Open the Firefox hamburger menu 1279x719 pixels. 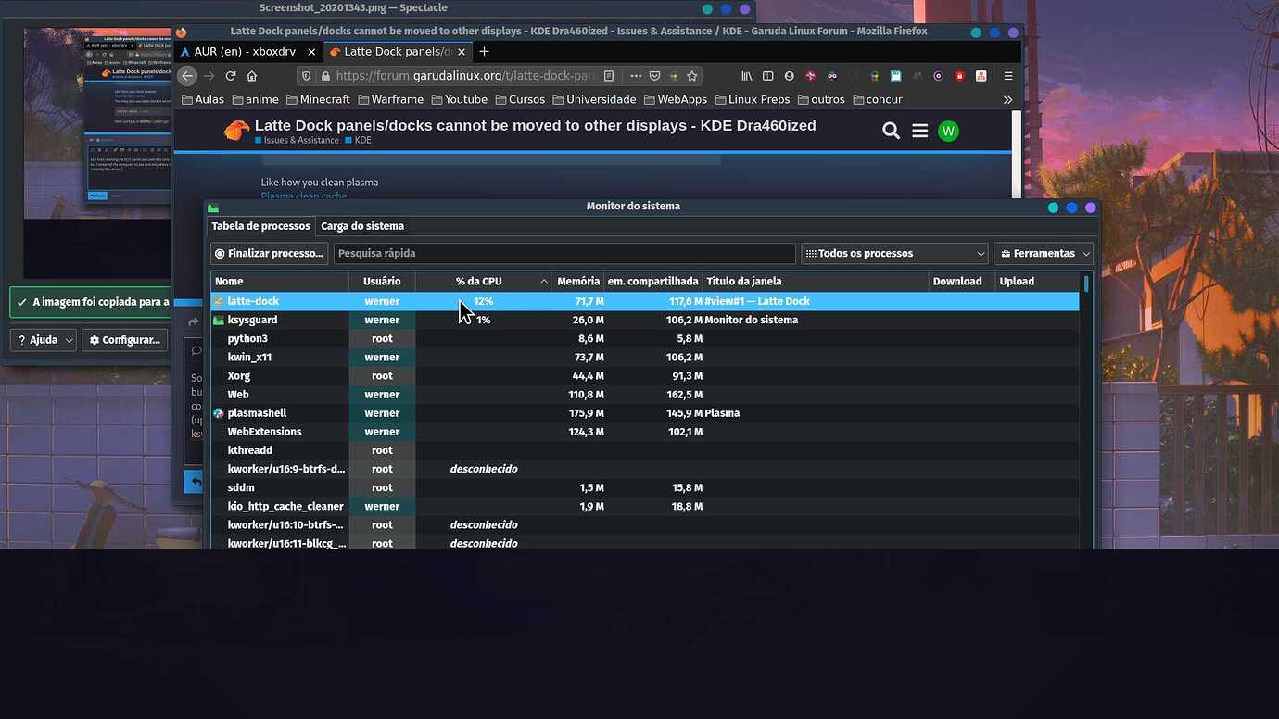1008,76
